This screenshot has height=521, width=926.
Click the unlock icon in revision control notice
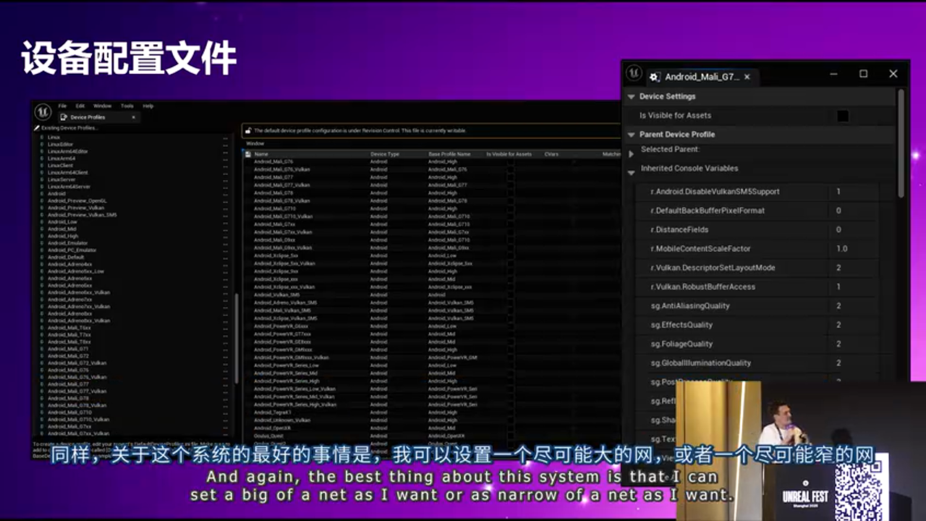click(x=248, y=131)
